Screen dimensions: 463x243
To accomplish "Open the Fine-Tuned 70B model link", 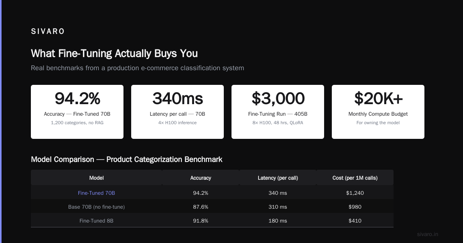I will coord(96,193).
